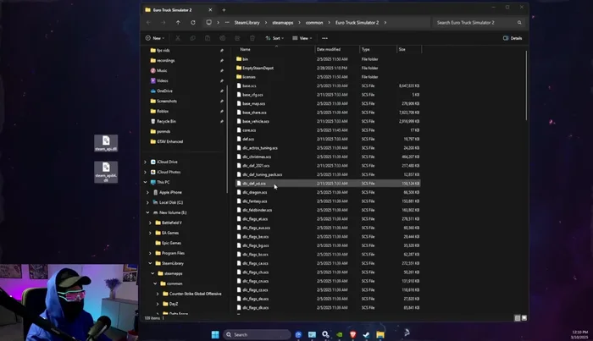
Task: Unpin Screenshots via its pin icon
Action: [x=222, y=102]
